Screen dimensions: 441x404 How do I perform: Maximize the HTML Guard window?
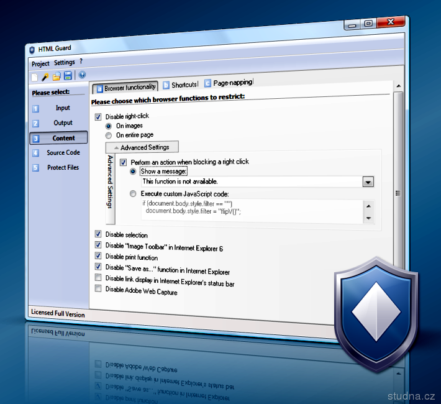[x=368, y=24]
